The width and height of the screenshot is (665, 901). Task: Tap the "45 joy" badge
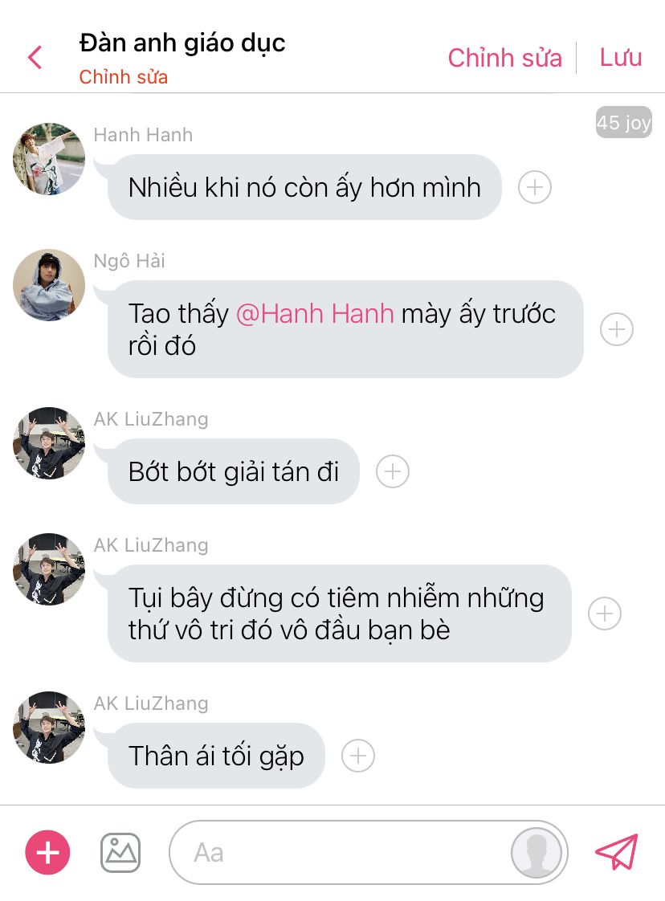pyautogui.click(x=623, y=122)
